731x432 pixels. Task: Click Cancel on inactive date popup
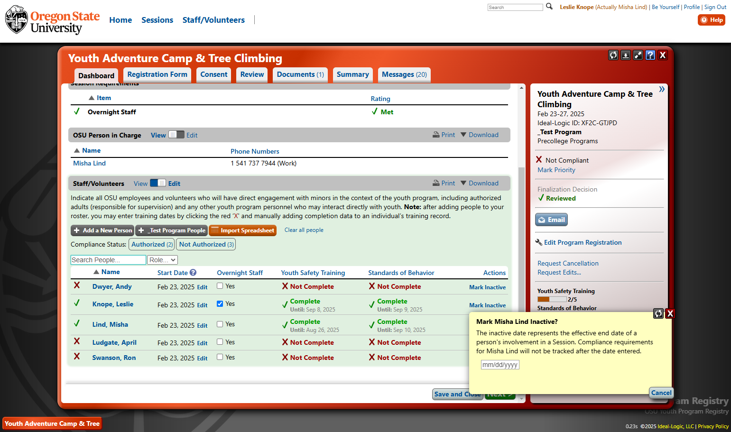coord(661,393)
